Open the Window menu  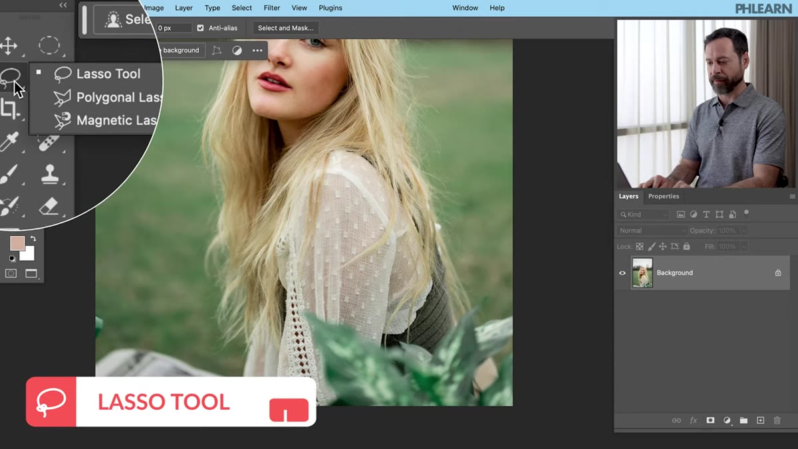[465, 8]
